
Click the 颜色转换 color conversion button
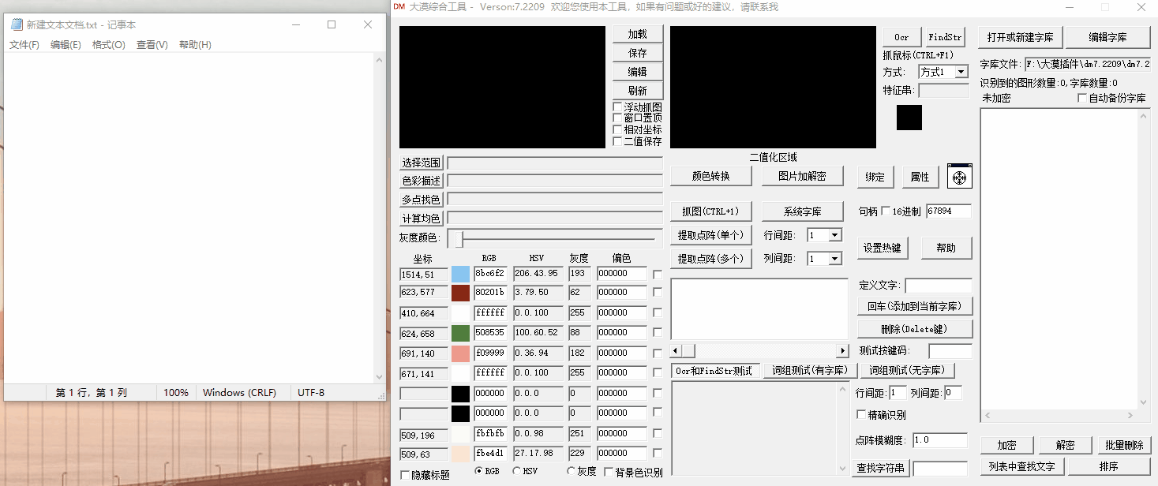[710, 175]
